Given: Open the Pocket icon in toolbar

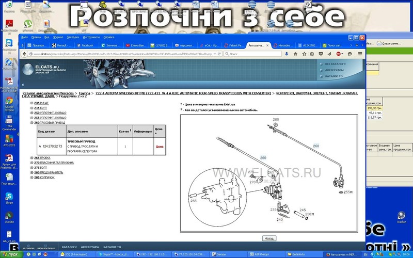Looking at the screenshot, I should (321, 54).
